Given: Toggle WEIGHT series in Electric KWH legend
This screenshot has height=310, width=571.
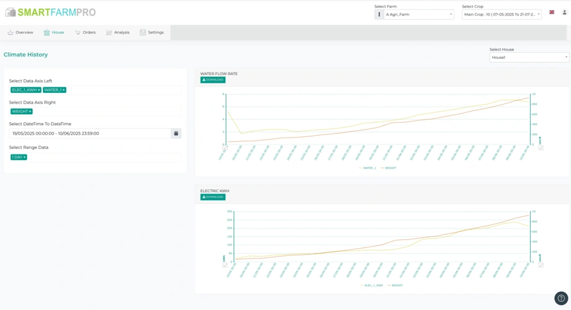Looking at the screenshot, I should 395,286.
